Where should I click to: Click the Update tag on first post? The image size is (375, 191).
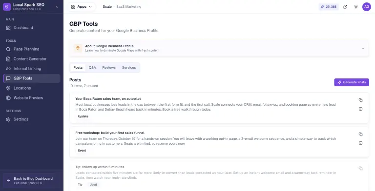point(83,116)
